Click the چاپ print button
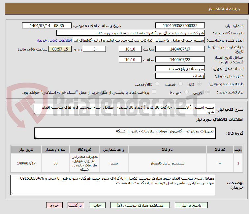This screenshot has width=249, height=214. [x=97, y=205]
